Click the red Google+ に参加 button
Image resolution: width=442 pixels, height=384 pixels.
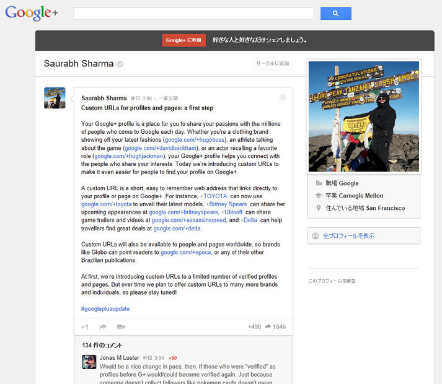[x=183, y=40]
